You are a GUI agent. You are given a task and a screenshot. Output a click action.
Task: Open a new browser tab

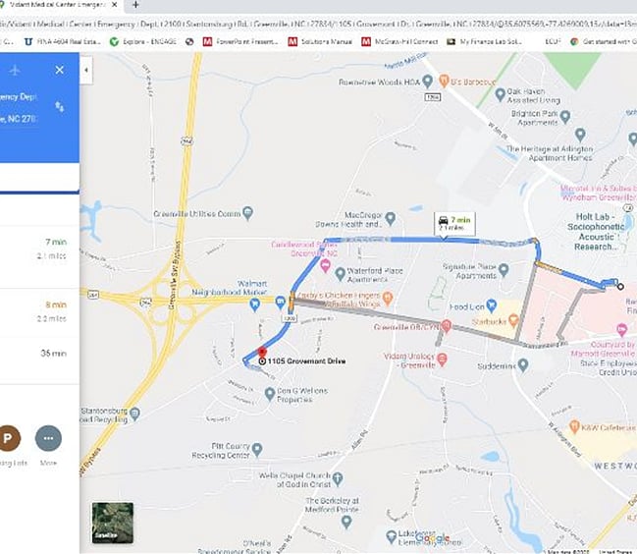[x=135, y=5]
